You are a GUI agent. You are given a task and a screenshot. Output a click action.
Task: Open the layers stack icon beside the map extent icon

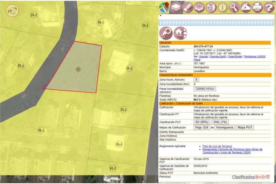pos(199,7)
